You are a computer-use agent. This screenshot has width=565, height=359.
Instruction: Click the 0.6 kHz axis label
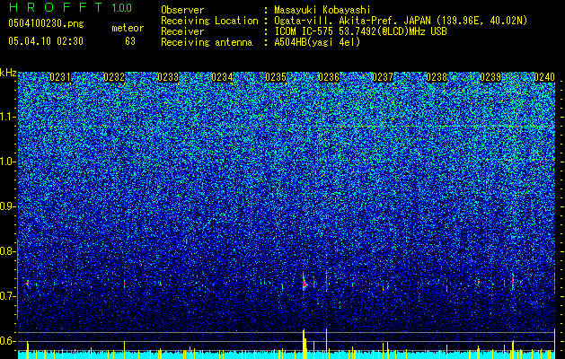click(8, 341)
